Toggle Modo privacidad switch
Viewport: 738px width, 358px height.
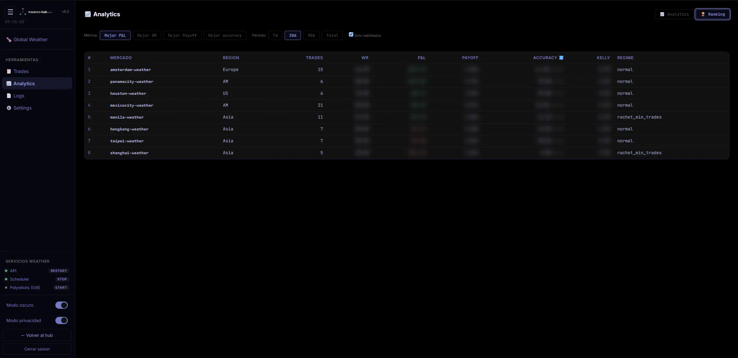click(x=61, y=320)
